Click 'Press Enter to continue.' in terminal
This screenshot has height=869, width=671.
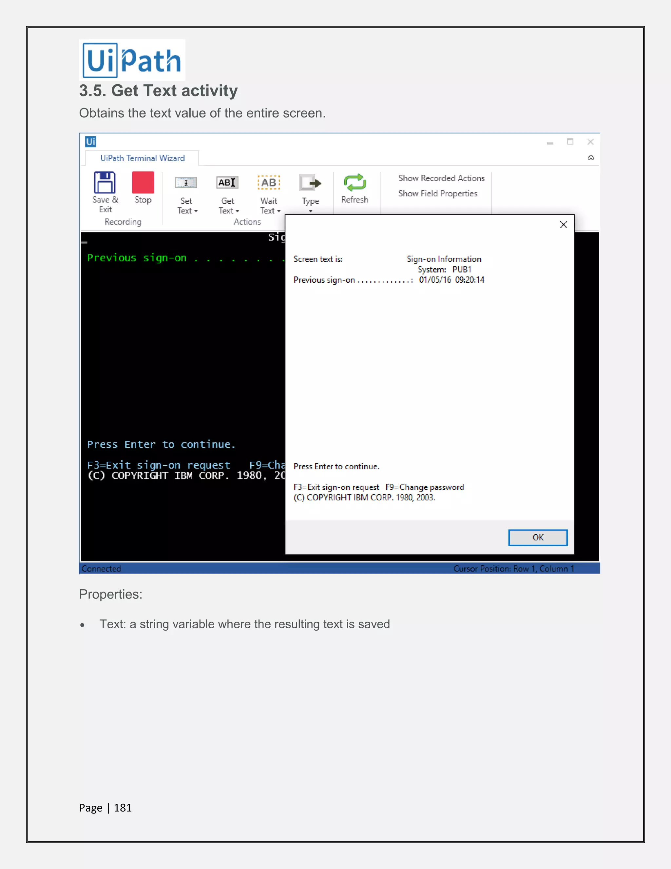(x=162, y=444)
